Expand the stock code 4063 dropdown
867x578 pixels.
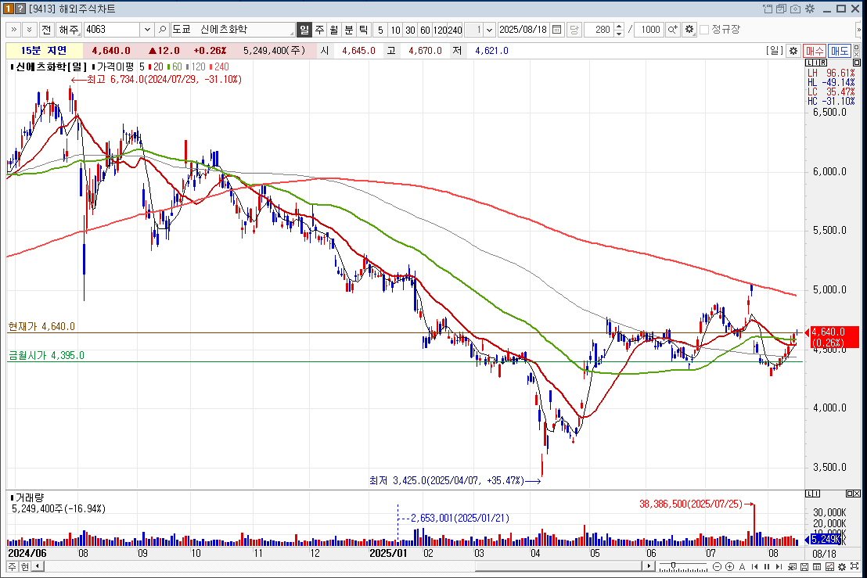click(x=147, y=30)
